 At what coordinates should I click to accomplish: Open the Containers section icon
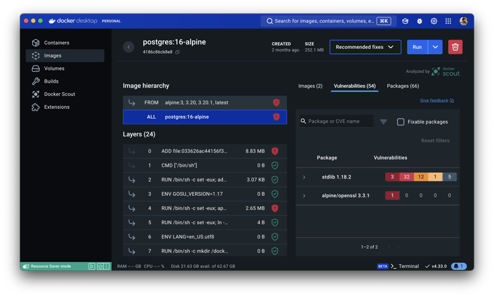click(36, 43)
